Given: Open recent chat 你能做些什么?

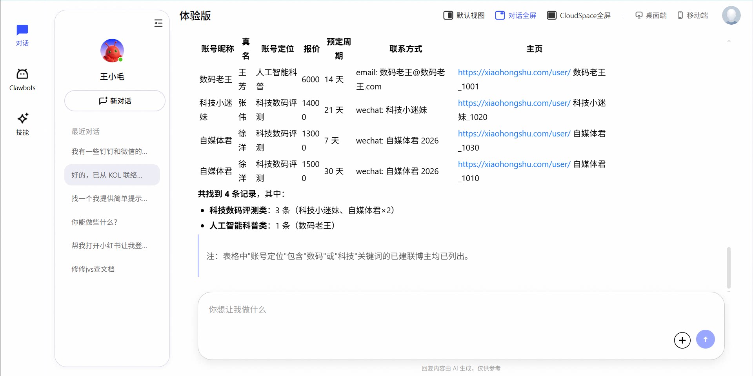Looking at the screenshot, I should point(95,222).
